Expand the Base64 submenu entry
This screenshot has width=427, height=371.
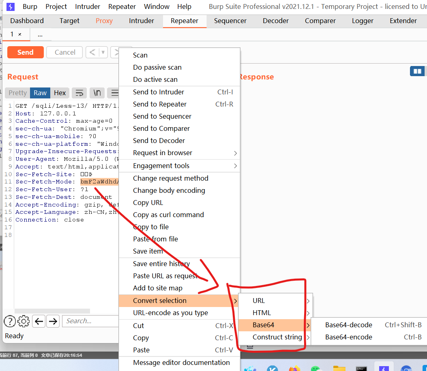[x=275, y=325]
